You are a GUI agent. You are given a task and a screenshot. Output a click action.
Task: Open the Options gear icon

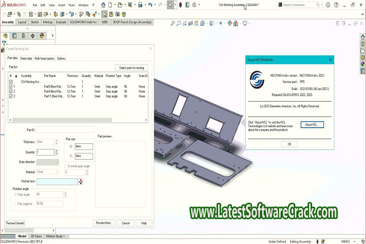click(194, 5)
